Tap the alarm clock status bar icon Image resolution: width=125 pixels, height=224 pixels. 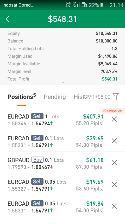68,5
